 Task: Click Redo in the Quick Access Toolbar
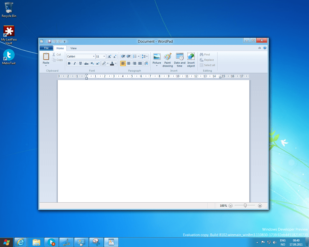pos(60,41)
